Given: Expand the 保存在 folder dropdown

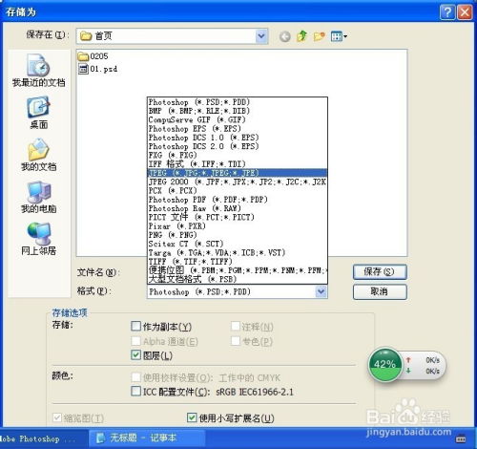Looking at the screenshot, I should (261, 36).
